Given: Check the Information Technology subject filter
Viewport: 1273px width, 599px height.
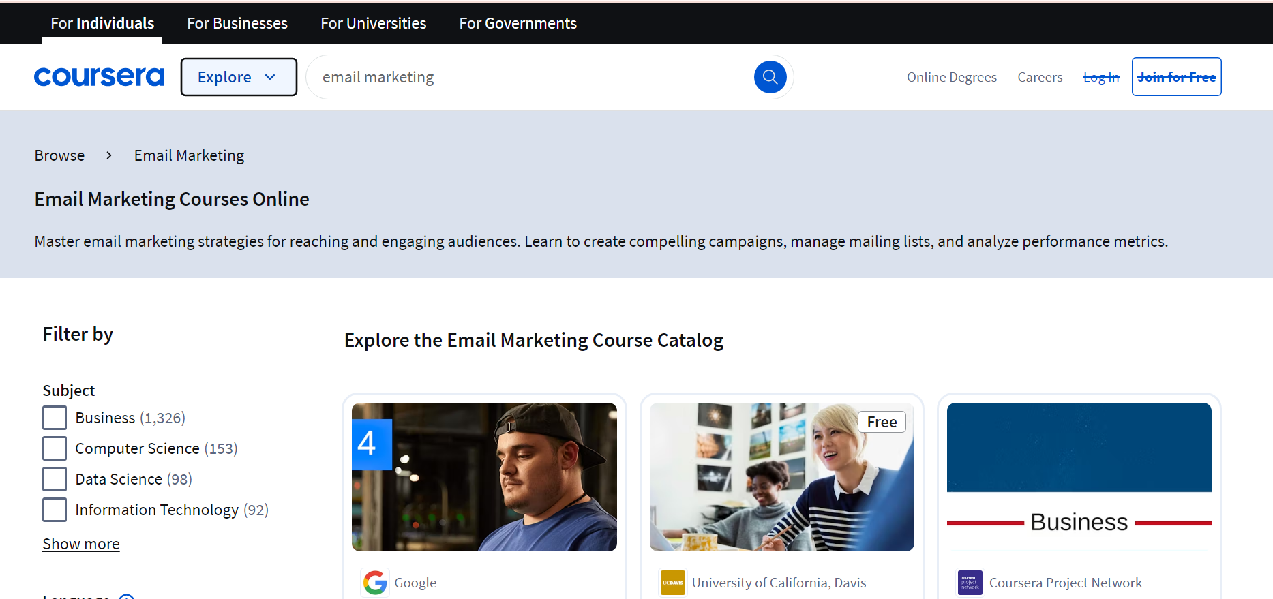Looking at the screenshot, I should [x=55, y=510].
